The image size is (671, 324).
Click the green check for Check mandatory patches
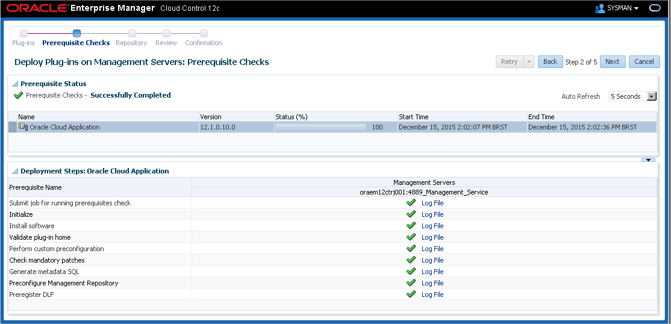click(x=411, y=260)
